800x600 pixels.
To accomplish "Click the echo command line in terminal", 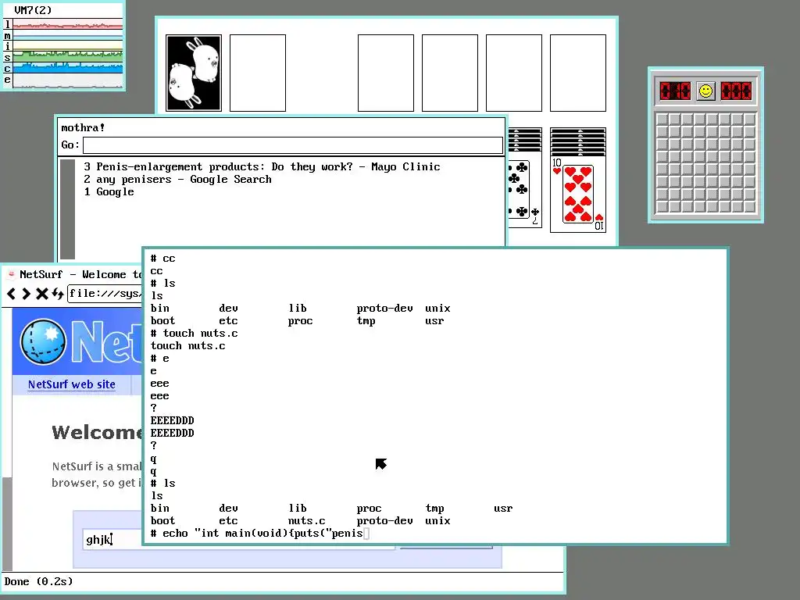I will point(259,533).
